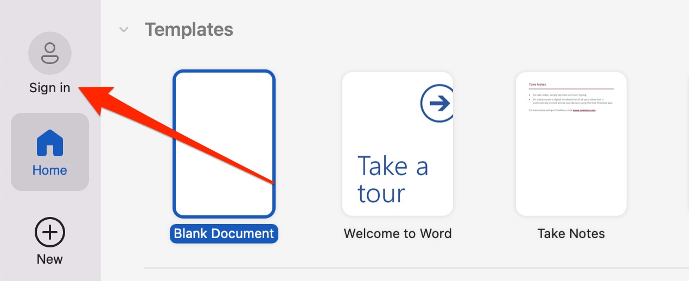Click the highlighted Blank Document caption
This screenshot has width=689, height=281.
224,234
